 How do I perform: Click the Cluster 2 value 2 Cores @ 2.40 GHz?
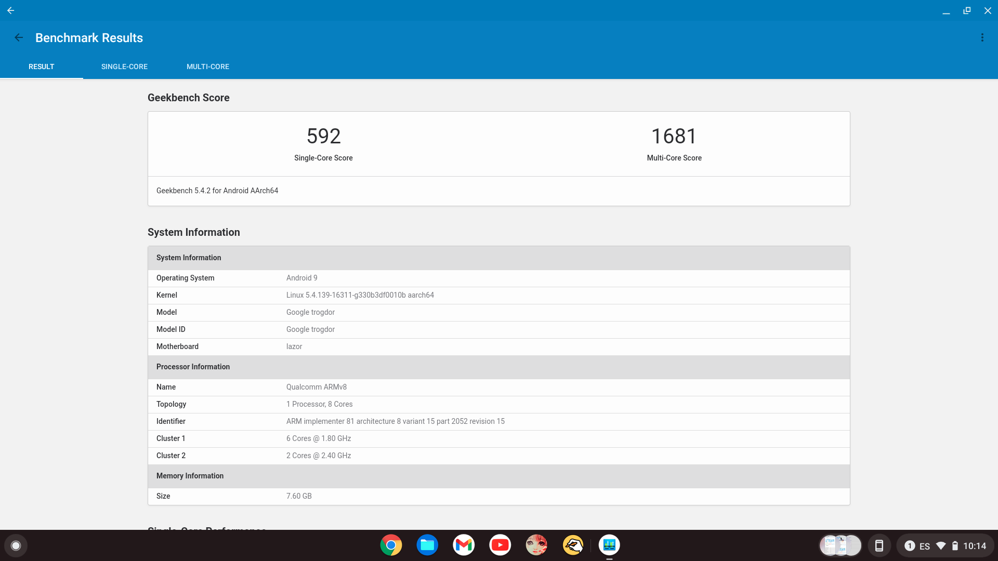pos(319,456)
